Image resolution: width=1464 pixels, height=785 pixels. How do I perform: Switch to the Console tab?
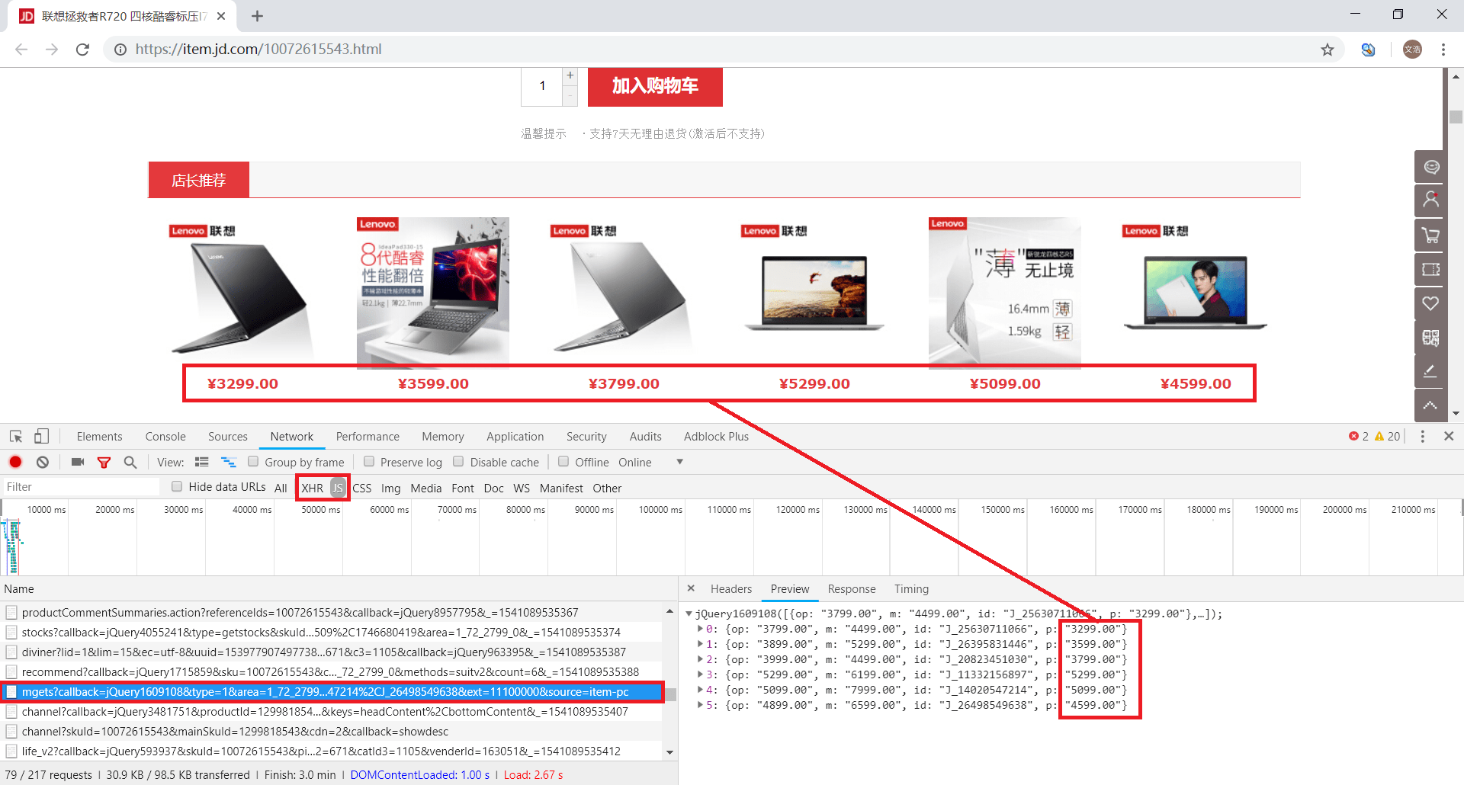point(165,437)
